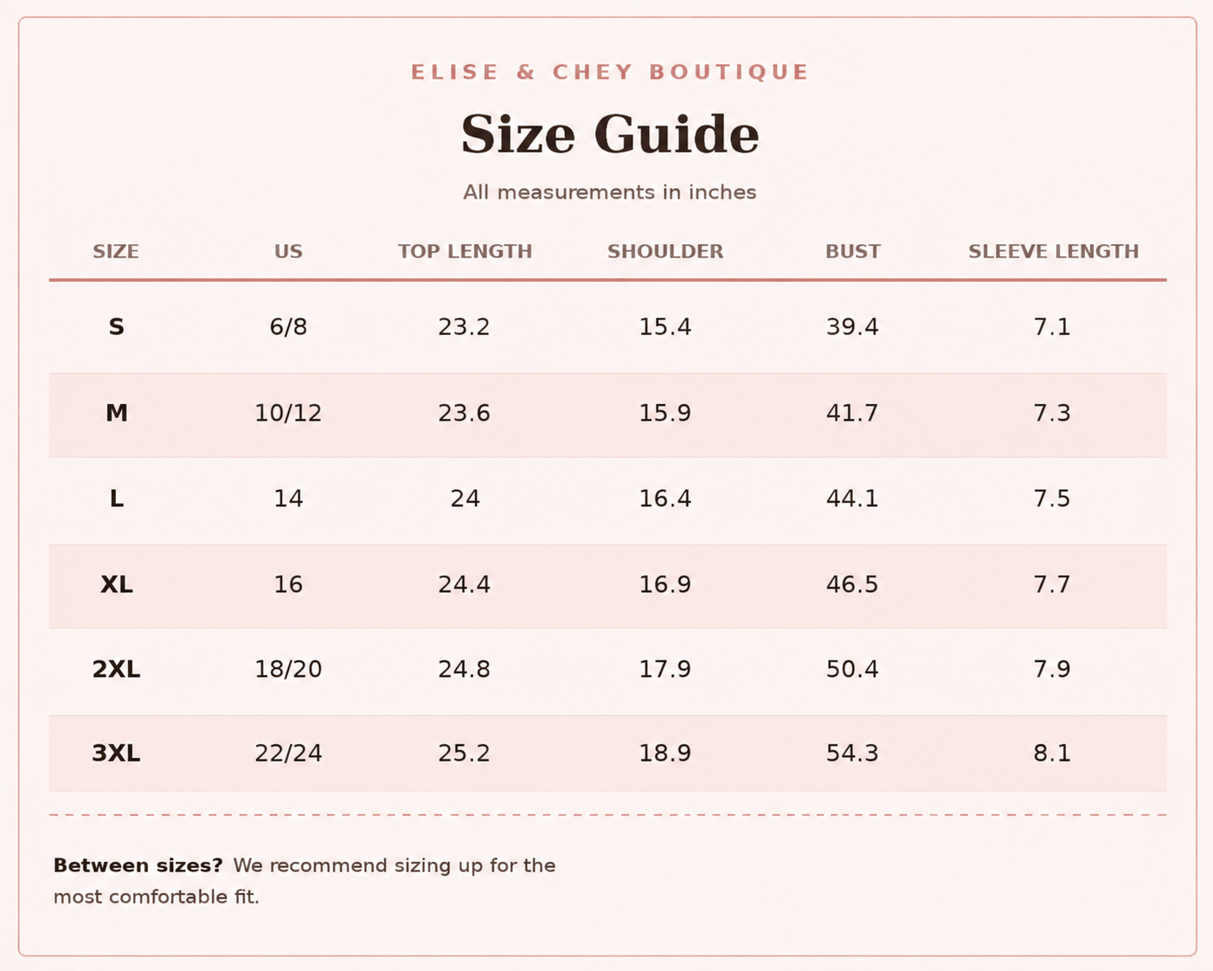Click the All measurements in inches subtitle
This screenshot has width=1213, height=971.
pos(609,192)
